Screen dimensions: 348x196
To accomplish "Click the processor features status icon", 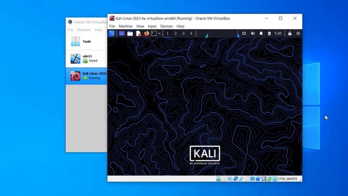I will pos(263,179).
